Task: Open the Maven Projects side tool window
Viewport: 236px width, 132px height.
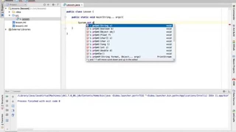Action: click(x=234, y=64)
